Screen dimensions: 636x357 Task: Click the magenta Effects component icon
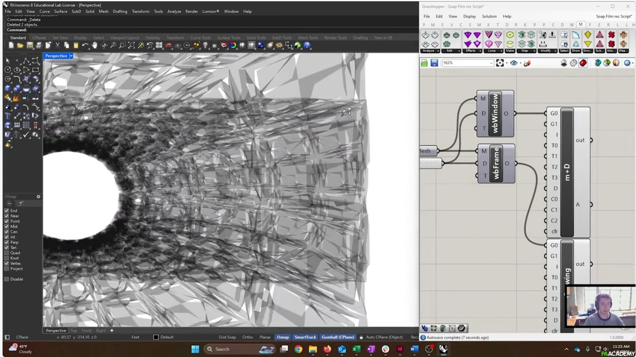tap(468, 35)
